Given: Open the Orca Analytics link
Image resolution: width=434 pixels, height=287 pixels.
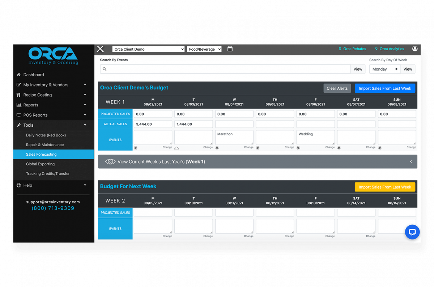Looking at the screenshot, I should [x=392, y=48].
